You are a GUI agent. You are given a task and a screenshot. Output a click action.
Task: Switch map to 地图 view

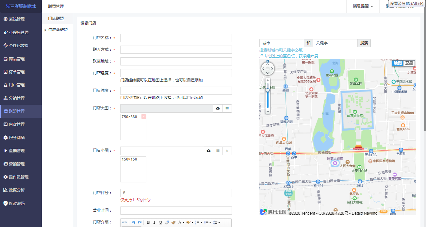click(x=398, y=63)
